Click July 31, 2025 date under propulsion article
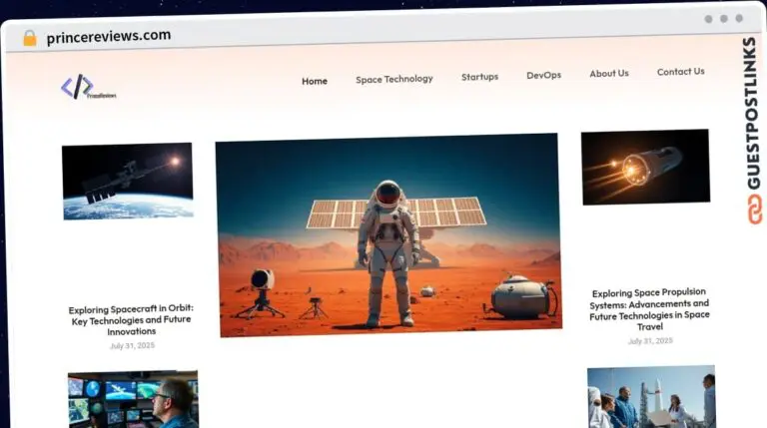 coord(649,340)
